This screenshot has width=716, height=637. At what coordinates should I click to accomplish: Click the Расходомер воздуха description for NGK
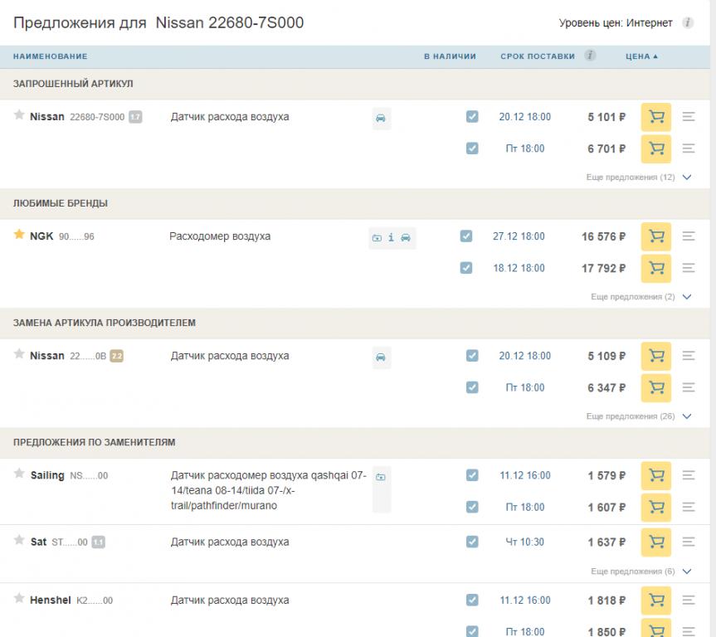click(220, 236)
